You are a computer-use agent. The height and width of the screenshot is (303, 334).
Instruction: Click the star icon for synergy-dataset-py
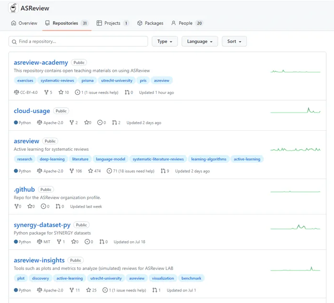[x=74, y=242]
